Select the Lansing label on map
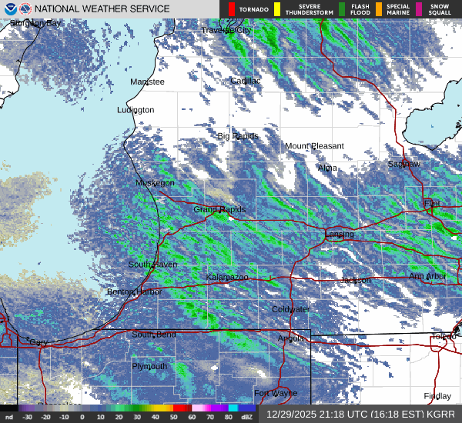Image resolution: width=462 pixels, height=423 pixels. 339,234
